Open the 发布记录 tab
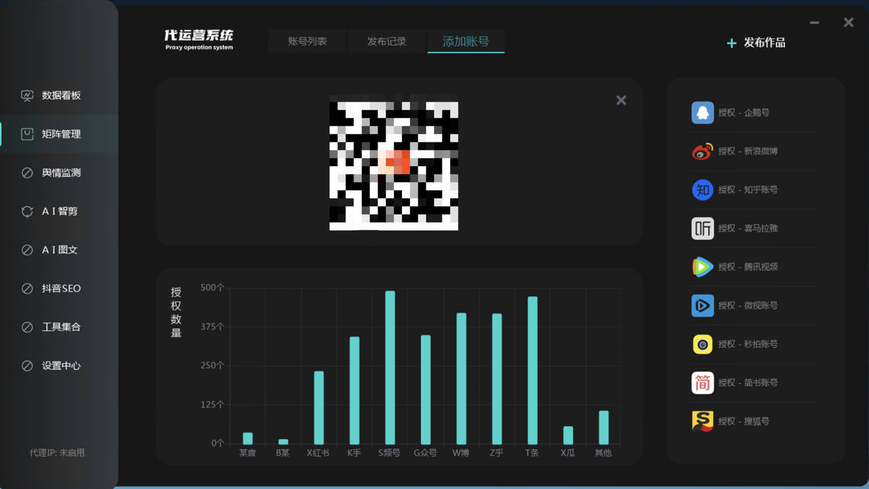 tap(386, 41)
